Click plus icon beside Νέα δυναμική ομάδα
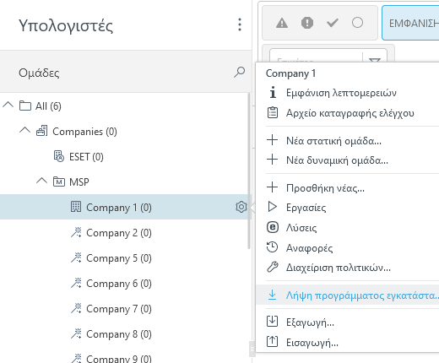 point(272,160)
